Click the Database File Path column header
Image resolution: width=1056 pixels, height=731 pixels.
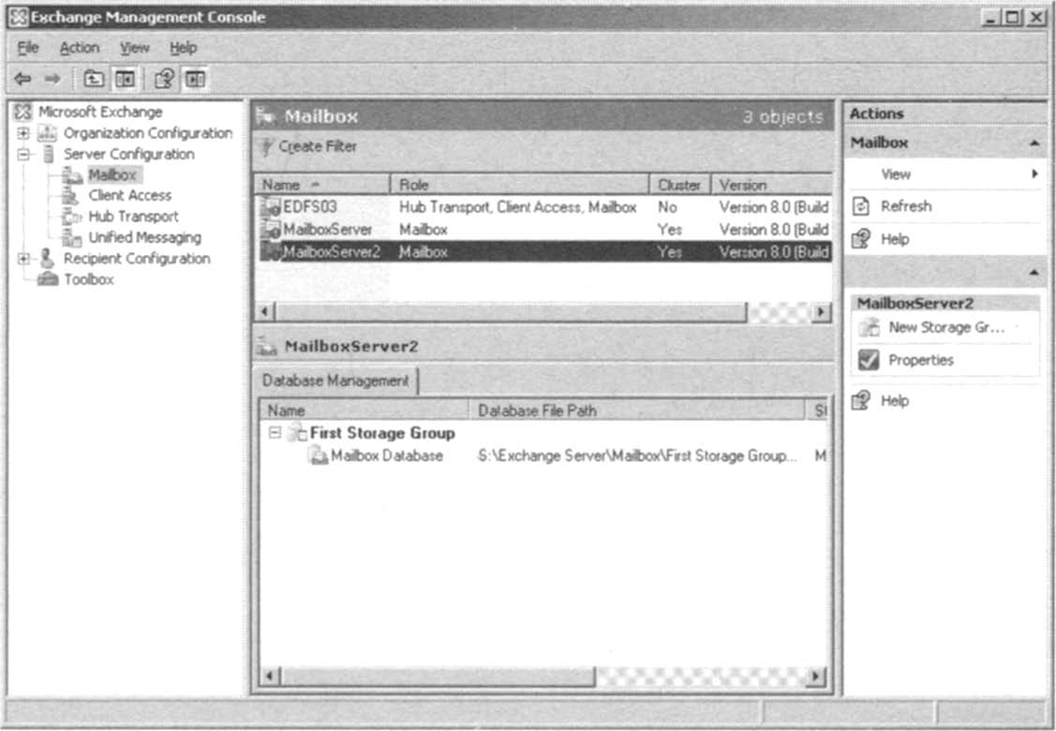[x=637, y=410]
